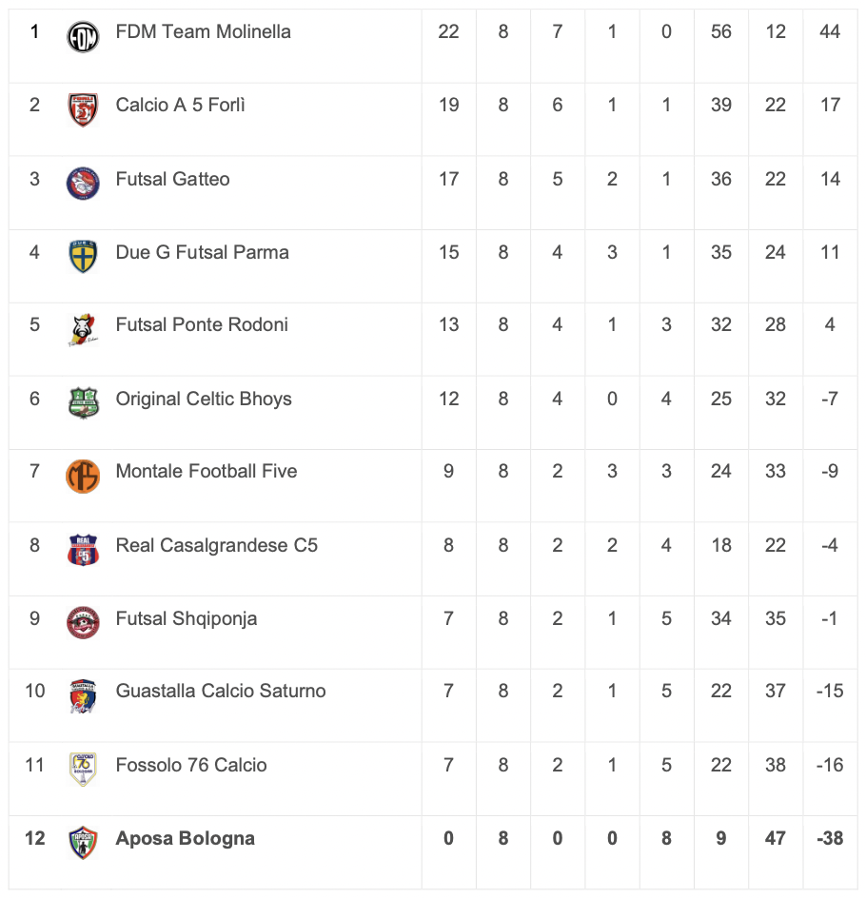
Task: Click the Montale Football Five orange logo
Action: 84,476
